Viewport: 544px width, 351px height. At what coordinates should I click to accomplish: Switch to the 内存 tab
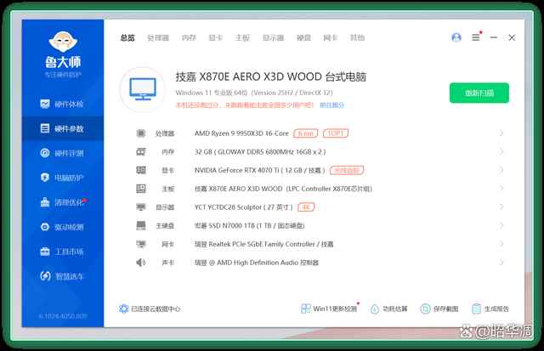point(189,37)
